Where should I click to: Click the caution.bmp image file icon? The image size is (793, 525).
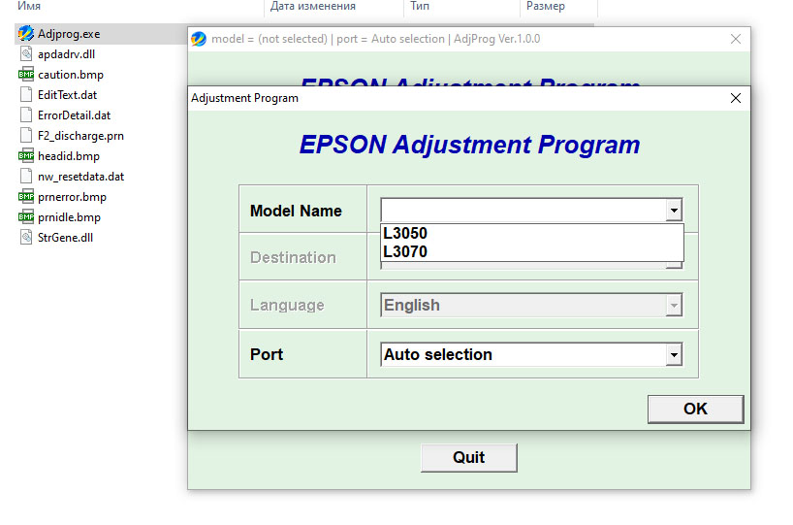(26, 75)
